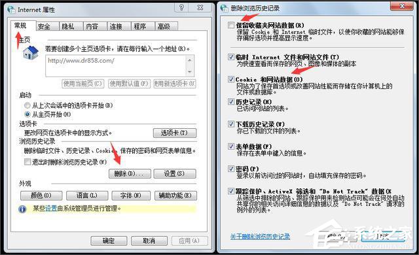Check 保留收藏夹网站数据 checkbox
Image resolution: width=419 pixels, height=255 pixels.
(x=231, y=25)
